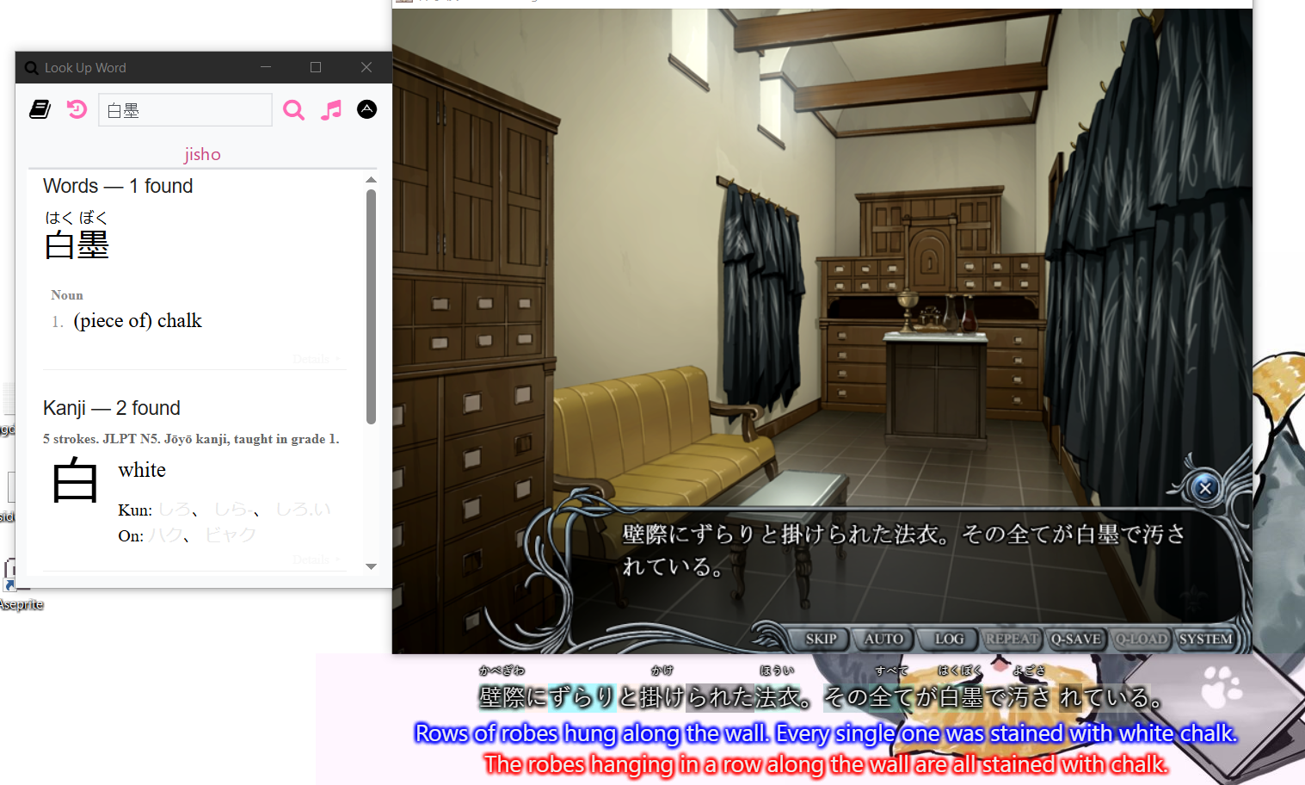Click the 白墨 word entry heading
The width and height of the screenshot is (1305, 785).
tap(77, 245)
